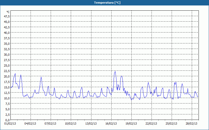The width and height of the screenshot is (209, 130).
Task: Select the 32,5 y-axis value
Action: (7, 49)
